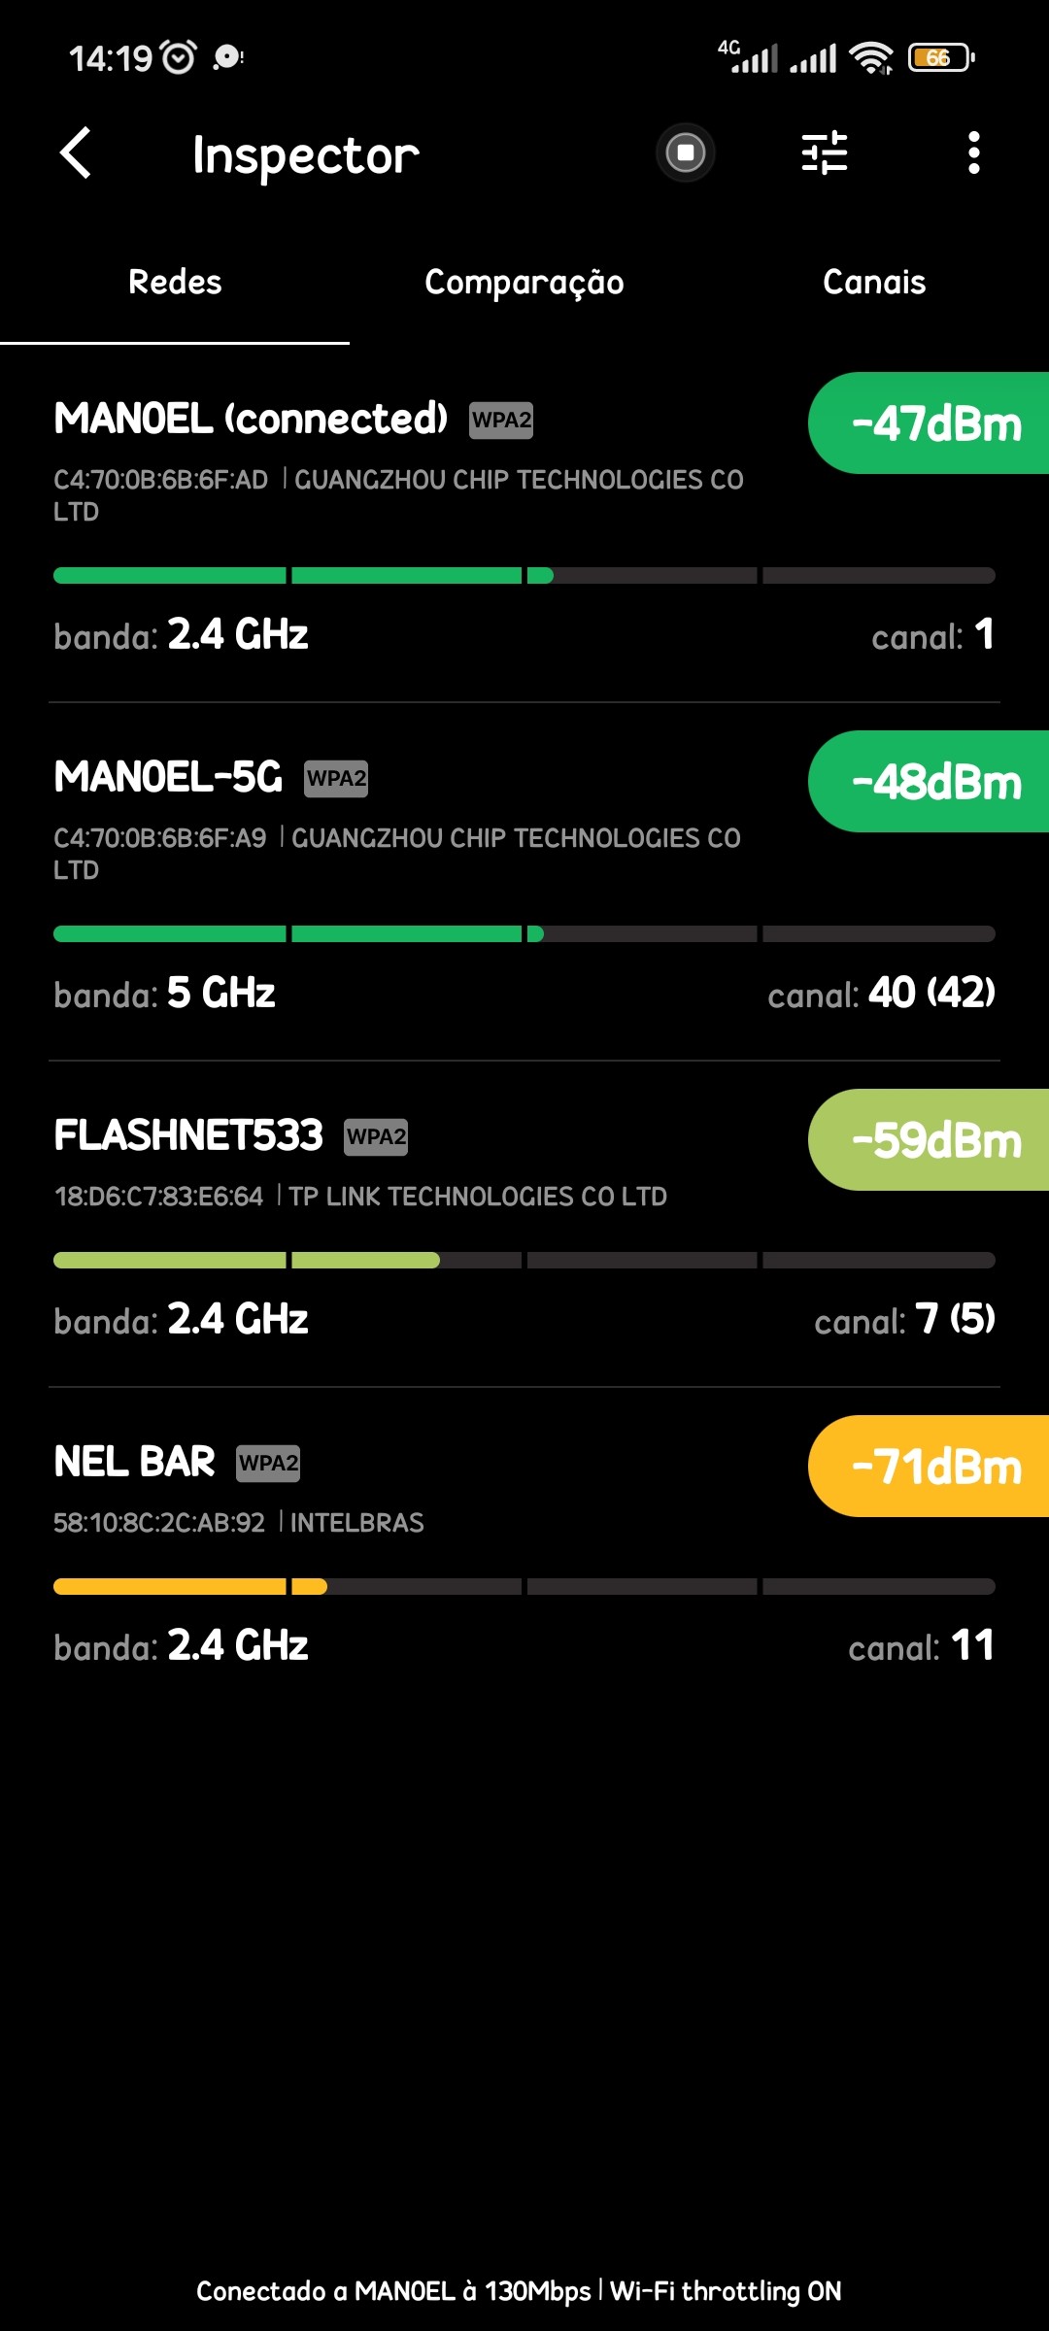Switch to the Canais tab
Viewport: 1049px width, 2331px height.
coord(874,283)
